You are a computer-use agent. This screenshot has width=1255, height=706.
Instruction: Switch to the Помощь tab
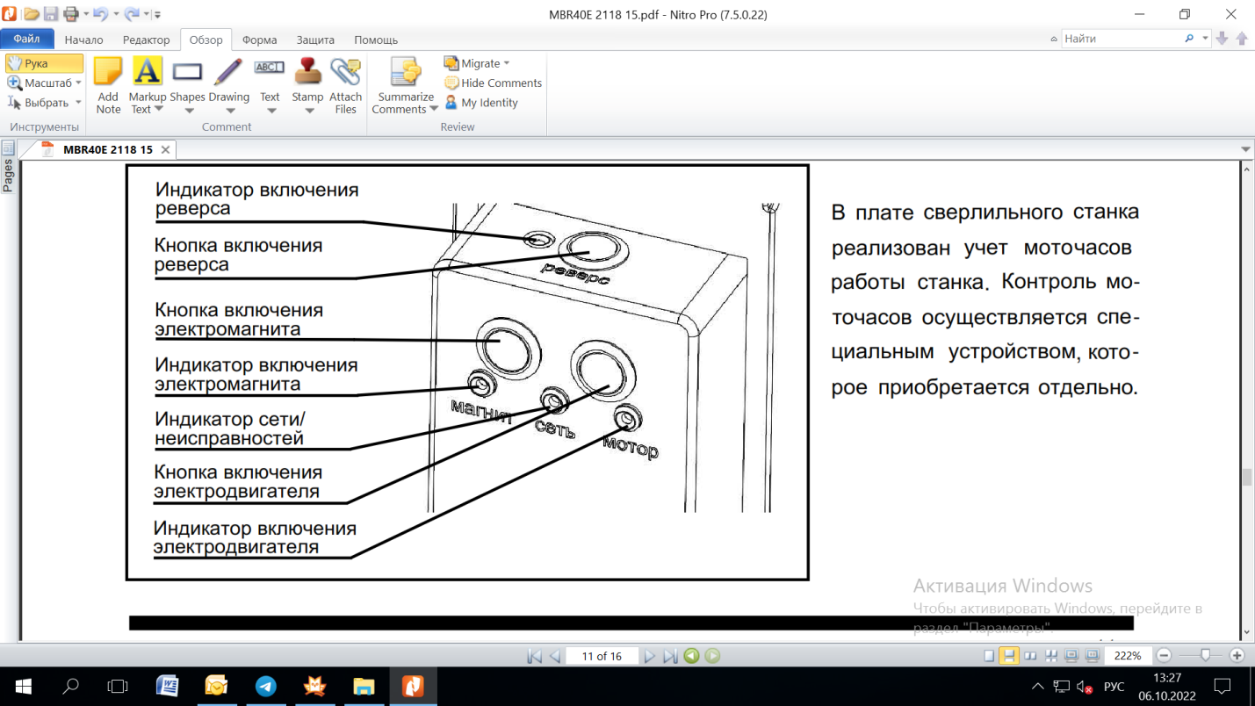pos(376,40)
